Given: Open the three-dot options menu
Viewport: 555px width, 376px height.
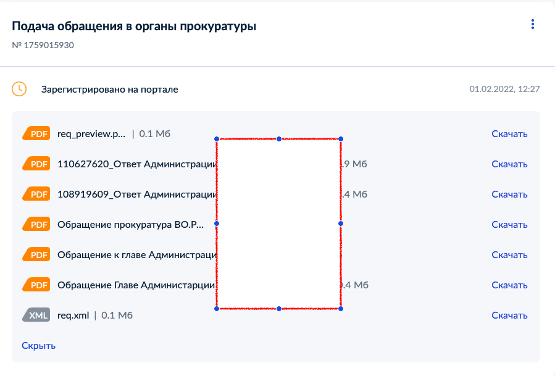Looking at the screenshot, I should pos(532,24).
